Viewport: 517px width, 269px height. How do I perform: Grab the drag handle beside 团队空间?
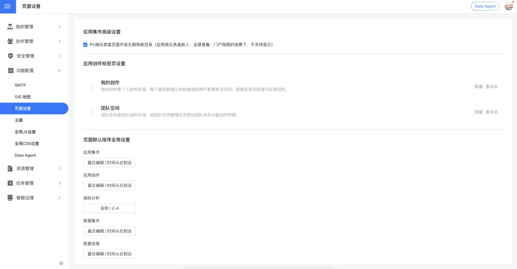click(x=91, y=112)
